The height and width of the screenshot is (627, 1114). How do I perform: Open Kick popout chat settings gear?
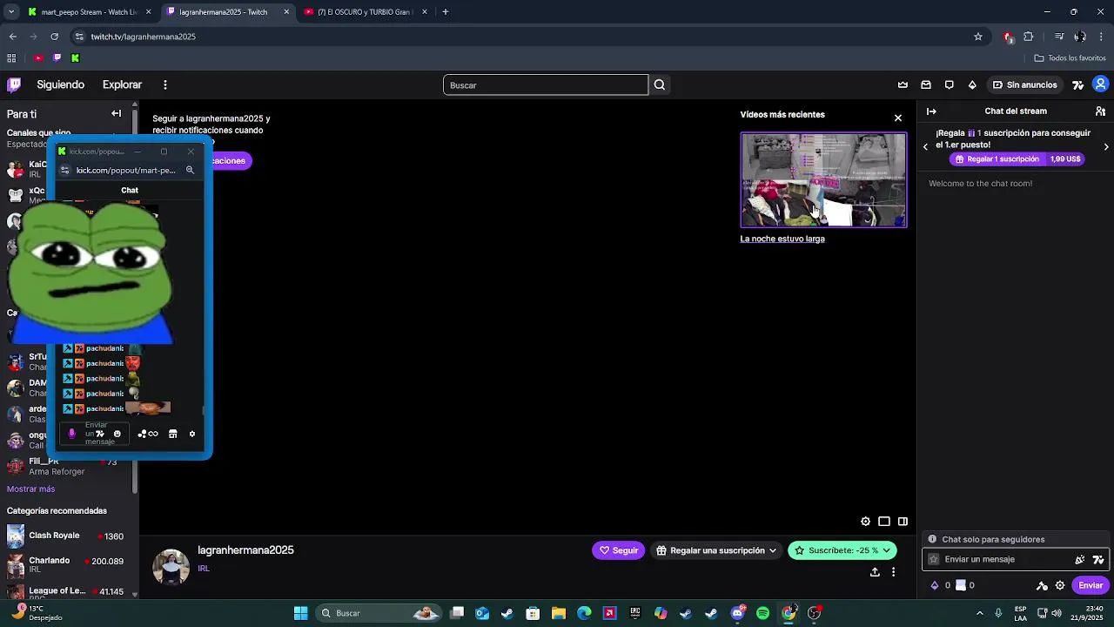tap(192, 434)
